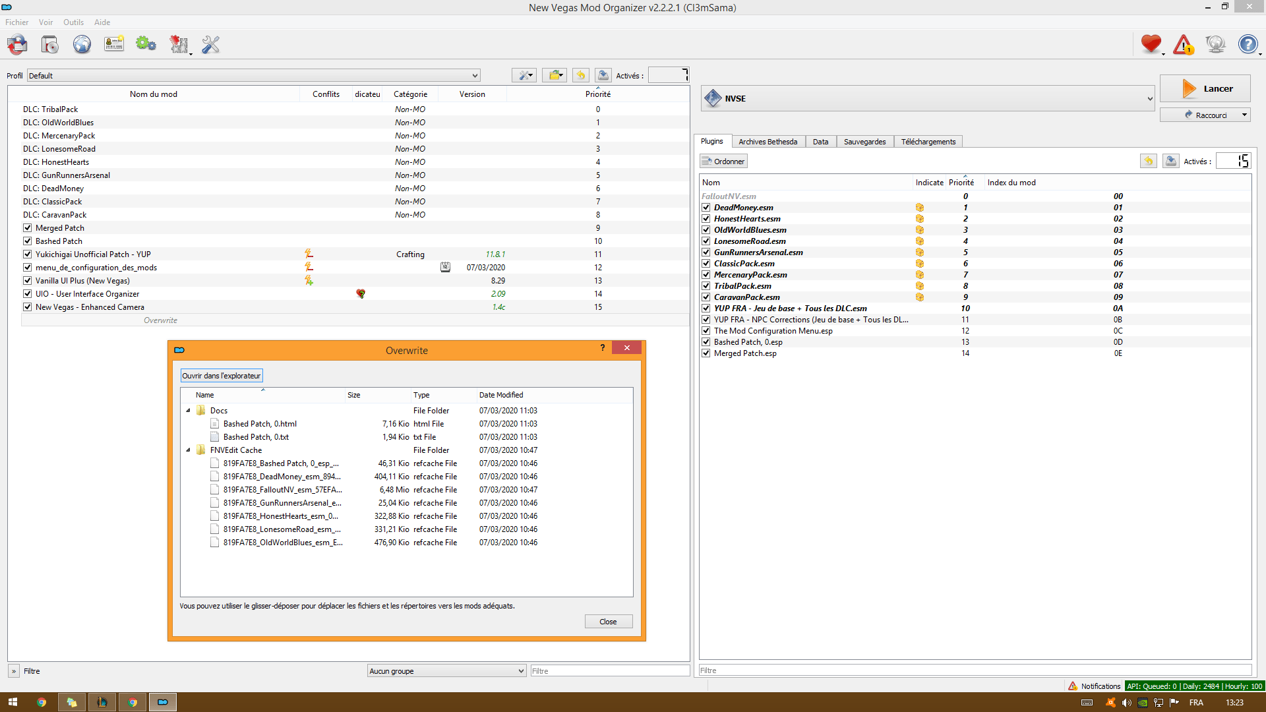Click the update globe icon
This screenshot has height=712, width=1266.
click(x=1215, y=44)
